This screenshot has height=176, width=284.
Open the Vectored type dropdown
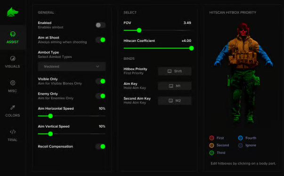click(x=72, y=66)
